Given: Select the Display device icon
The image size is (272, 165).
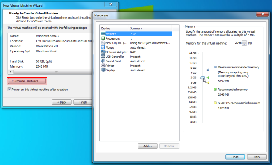Looking at the screenshot, I should pyautogui.click(x=103, y=70).
